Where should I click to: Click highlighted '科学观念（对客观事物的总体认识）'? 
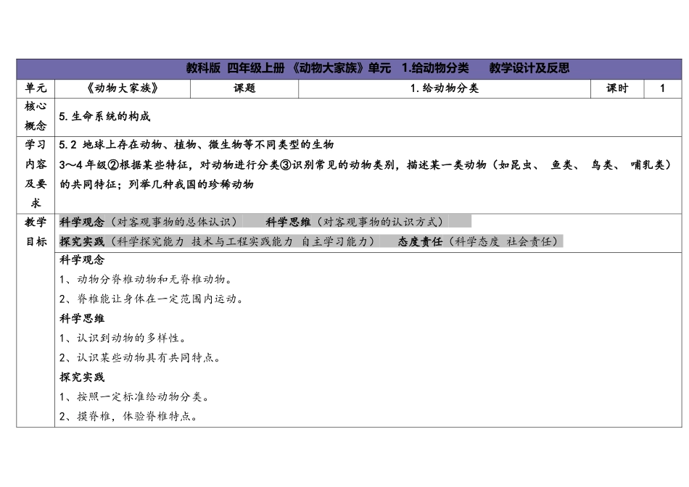pyautogui.click(x=148, y=222)
